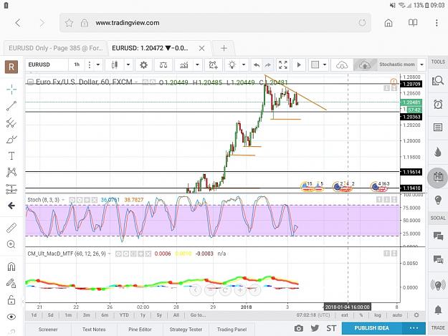The image size is (448, 336).
Task: Expand ideas lightbulb dropdown arrow
Action: [244, 64]
